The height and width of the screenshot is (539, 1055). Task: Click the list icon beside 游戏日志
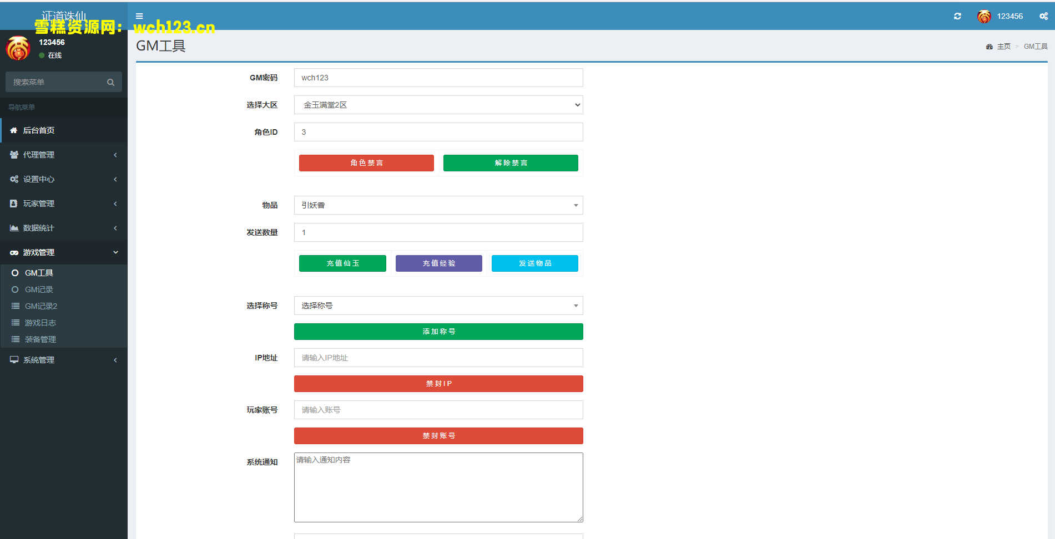tap(16, 323)
